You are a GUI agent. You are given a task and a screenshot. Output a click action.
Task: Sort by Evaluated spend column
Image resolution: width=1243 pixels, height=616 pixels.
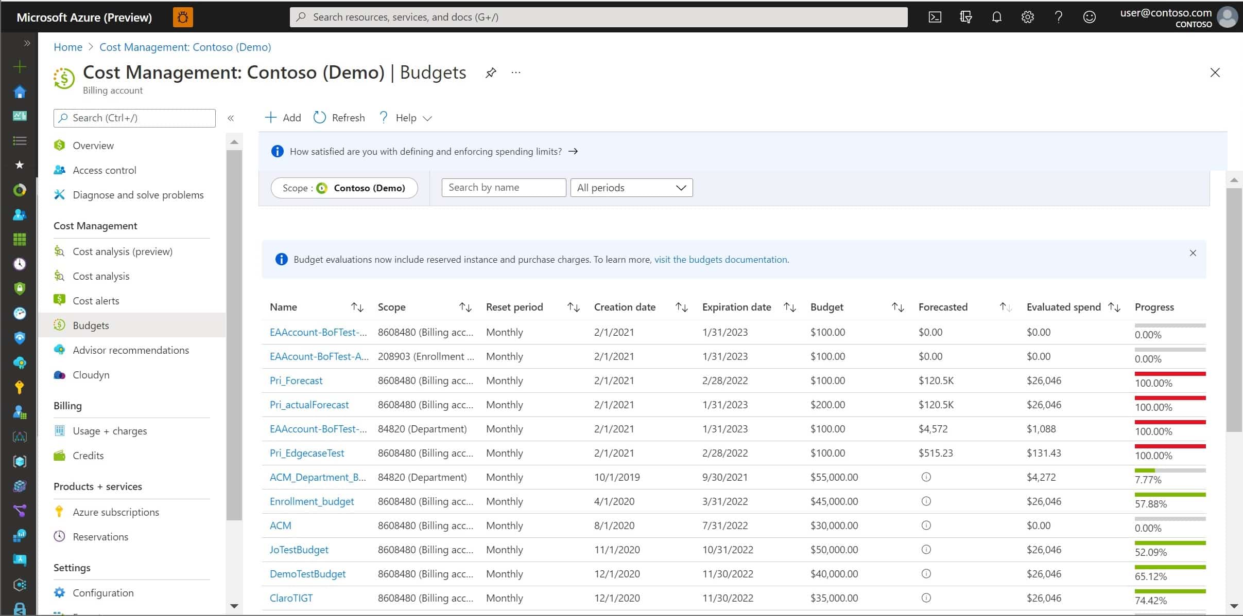(1114, 307)
